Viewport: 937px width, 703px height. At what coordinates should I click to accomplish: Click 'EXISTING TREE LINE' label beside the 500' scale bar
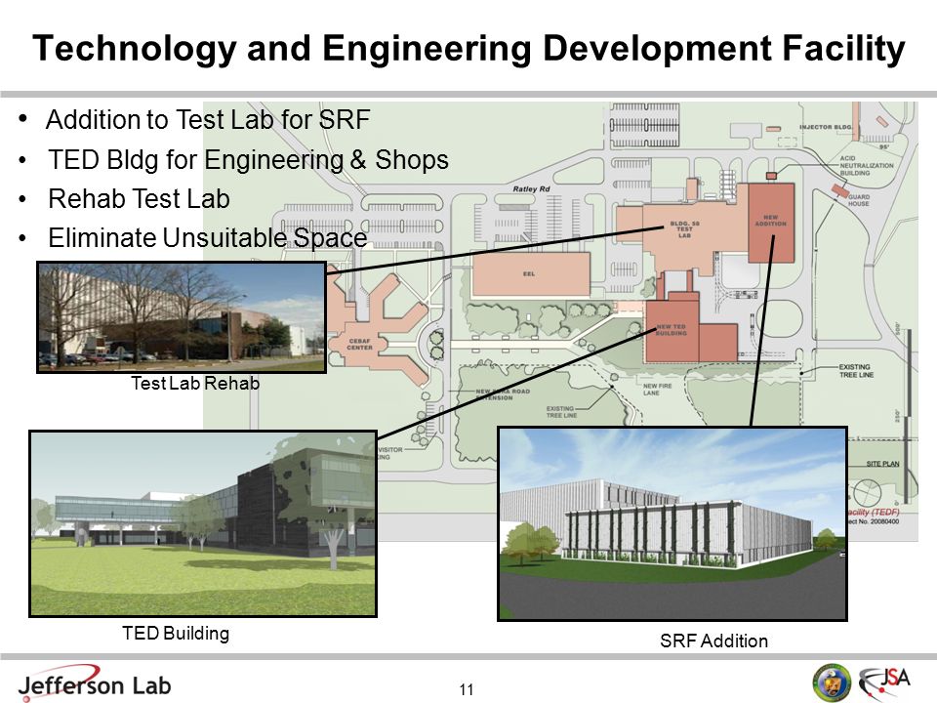[856, 371]
